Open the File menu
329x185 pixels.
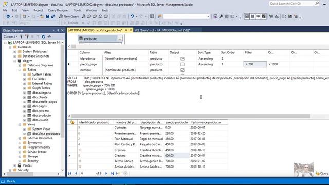[5, 10]
